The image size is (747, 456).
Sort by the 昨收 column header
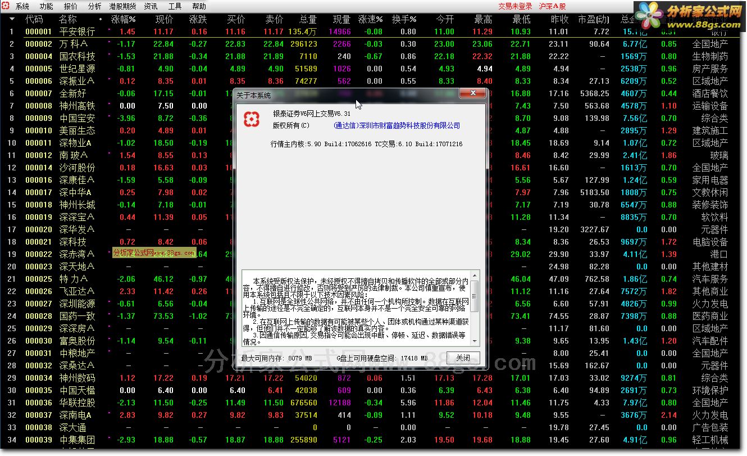[x=559, y=19]
